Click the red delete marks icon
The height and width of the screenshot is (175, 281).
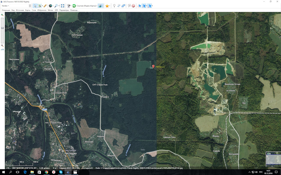[x=133, y=6]
